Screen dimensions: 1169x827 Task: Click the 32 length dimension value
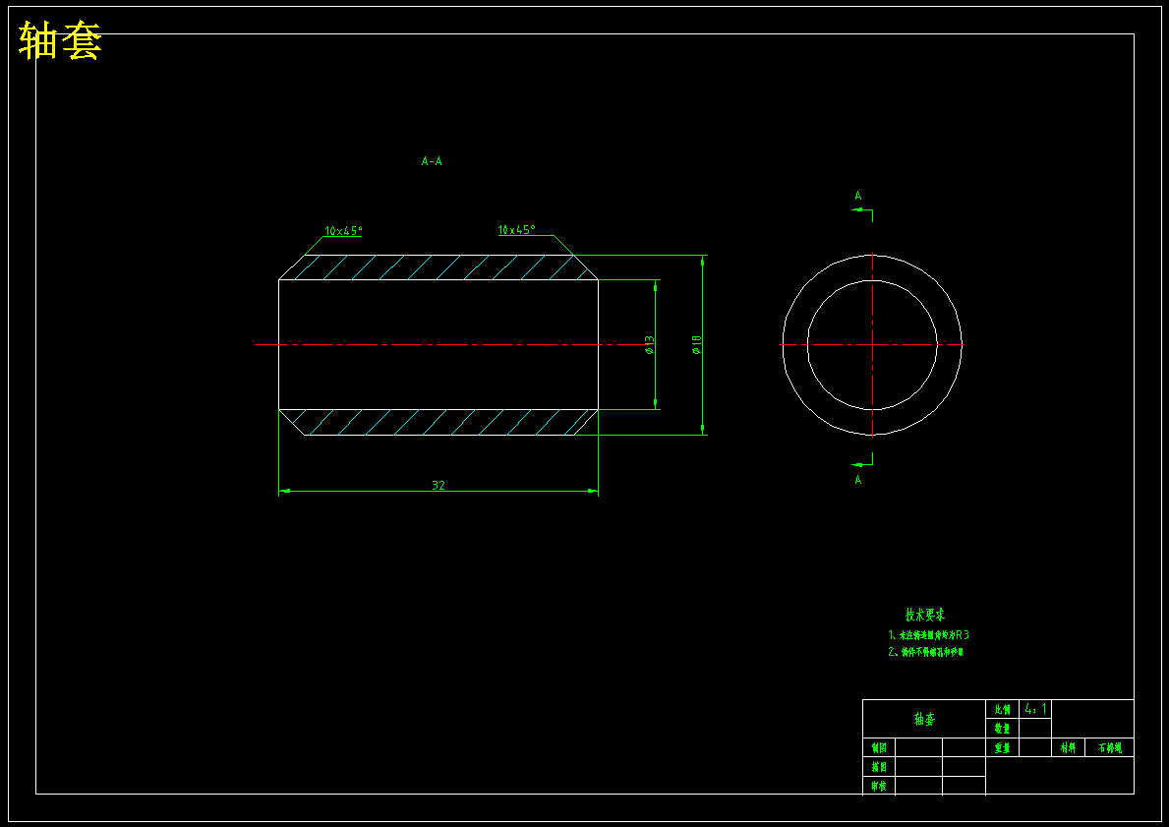click(x=438, y=486)
